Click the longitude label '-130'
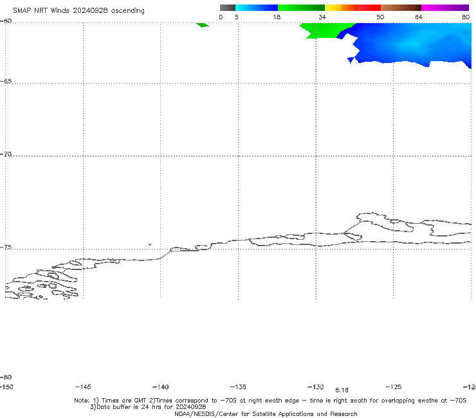476x418 pixels. tap(316, 386)
